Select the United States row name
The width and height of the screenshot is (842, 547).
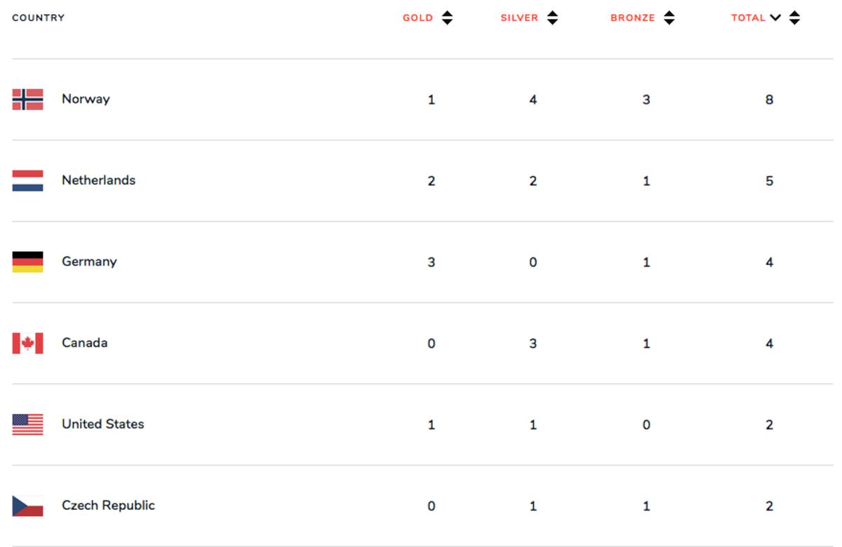pos(102,424)
